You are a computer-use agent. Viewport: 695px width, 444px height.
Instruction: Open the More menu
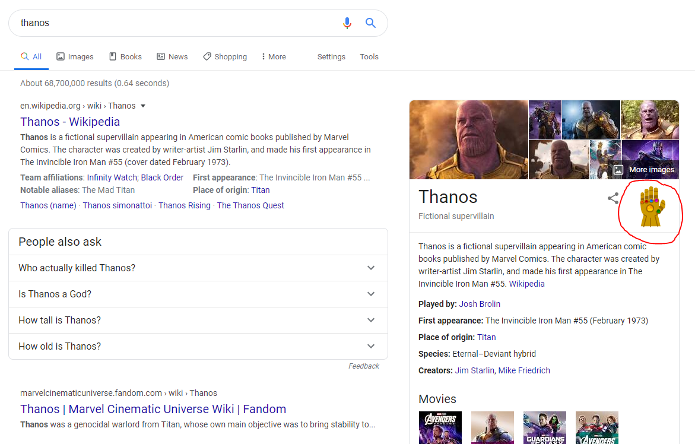point(274,57)
